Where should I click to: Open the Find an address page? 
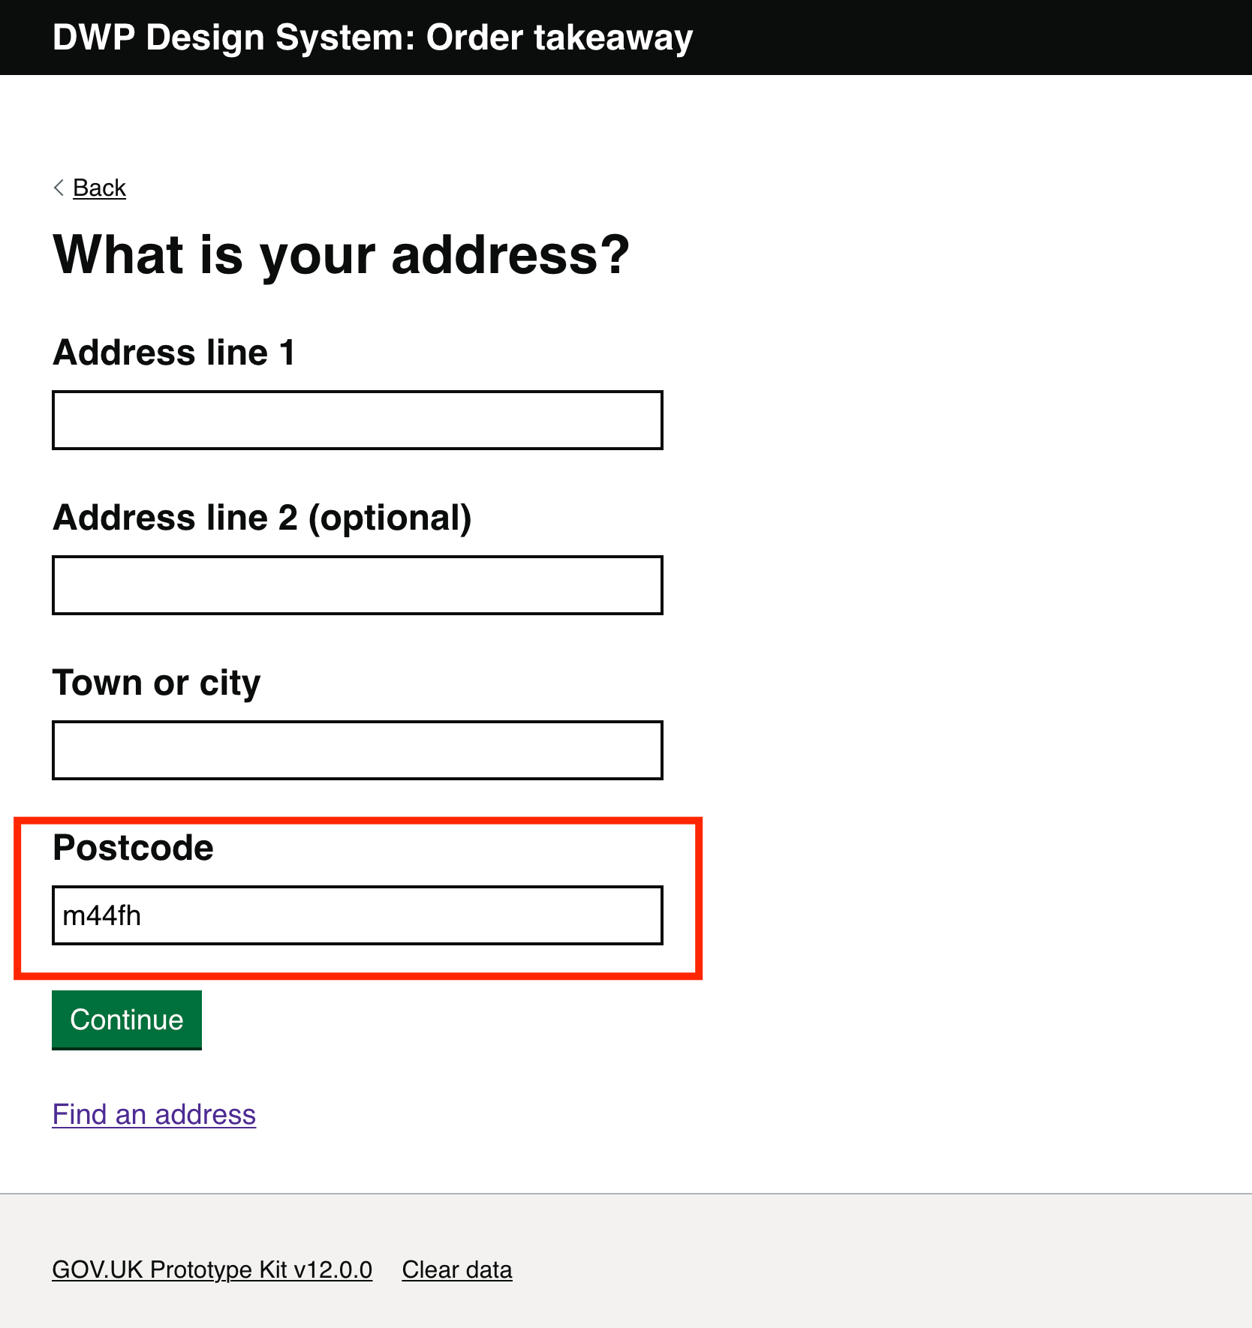(x=153, y=1115)
